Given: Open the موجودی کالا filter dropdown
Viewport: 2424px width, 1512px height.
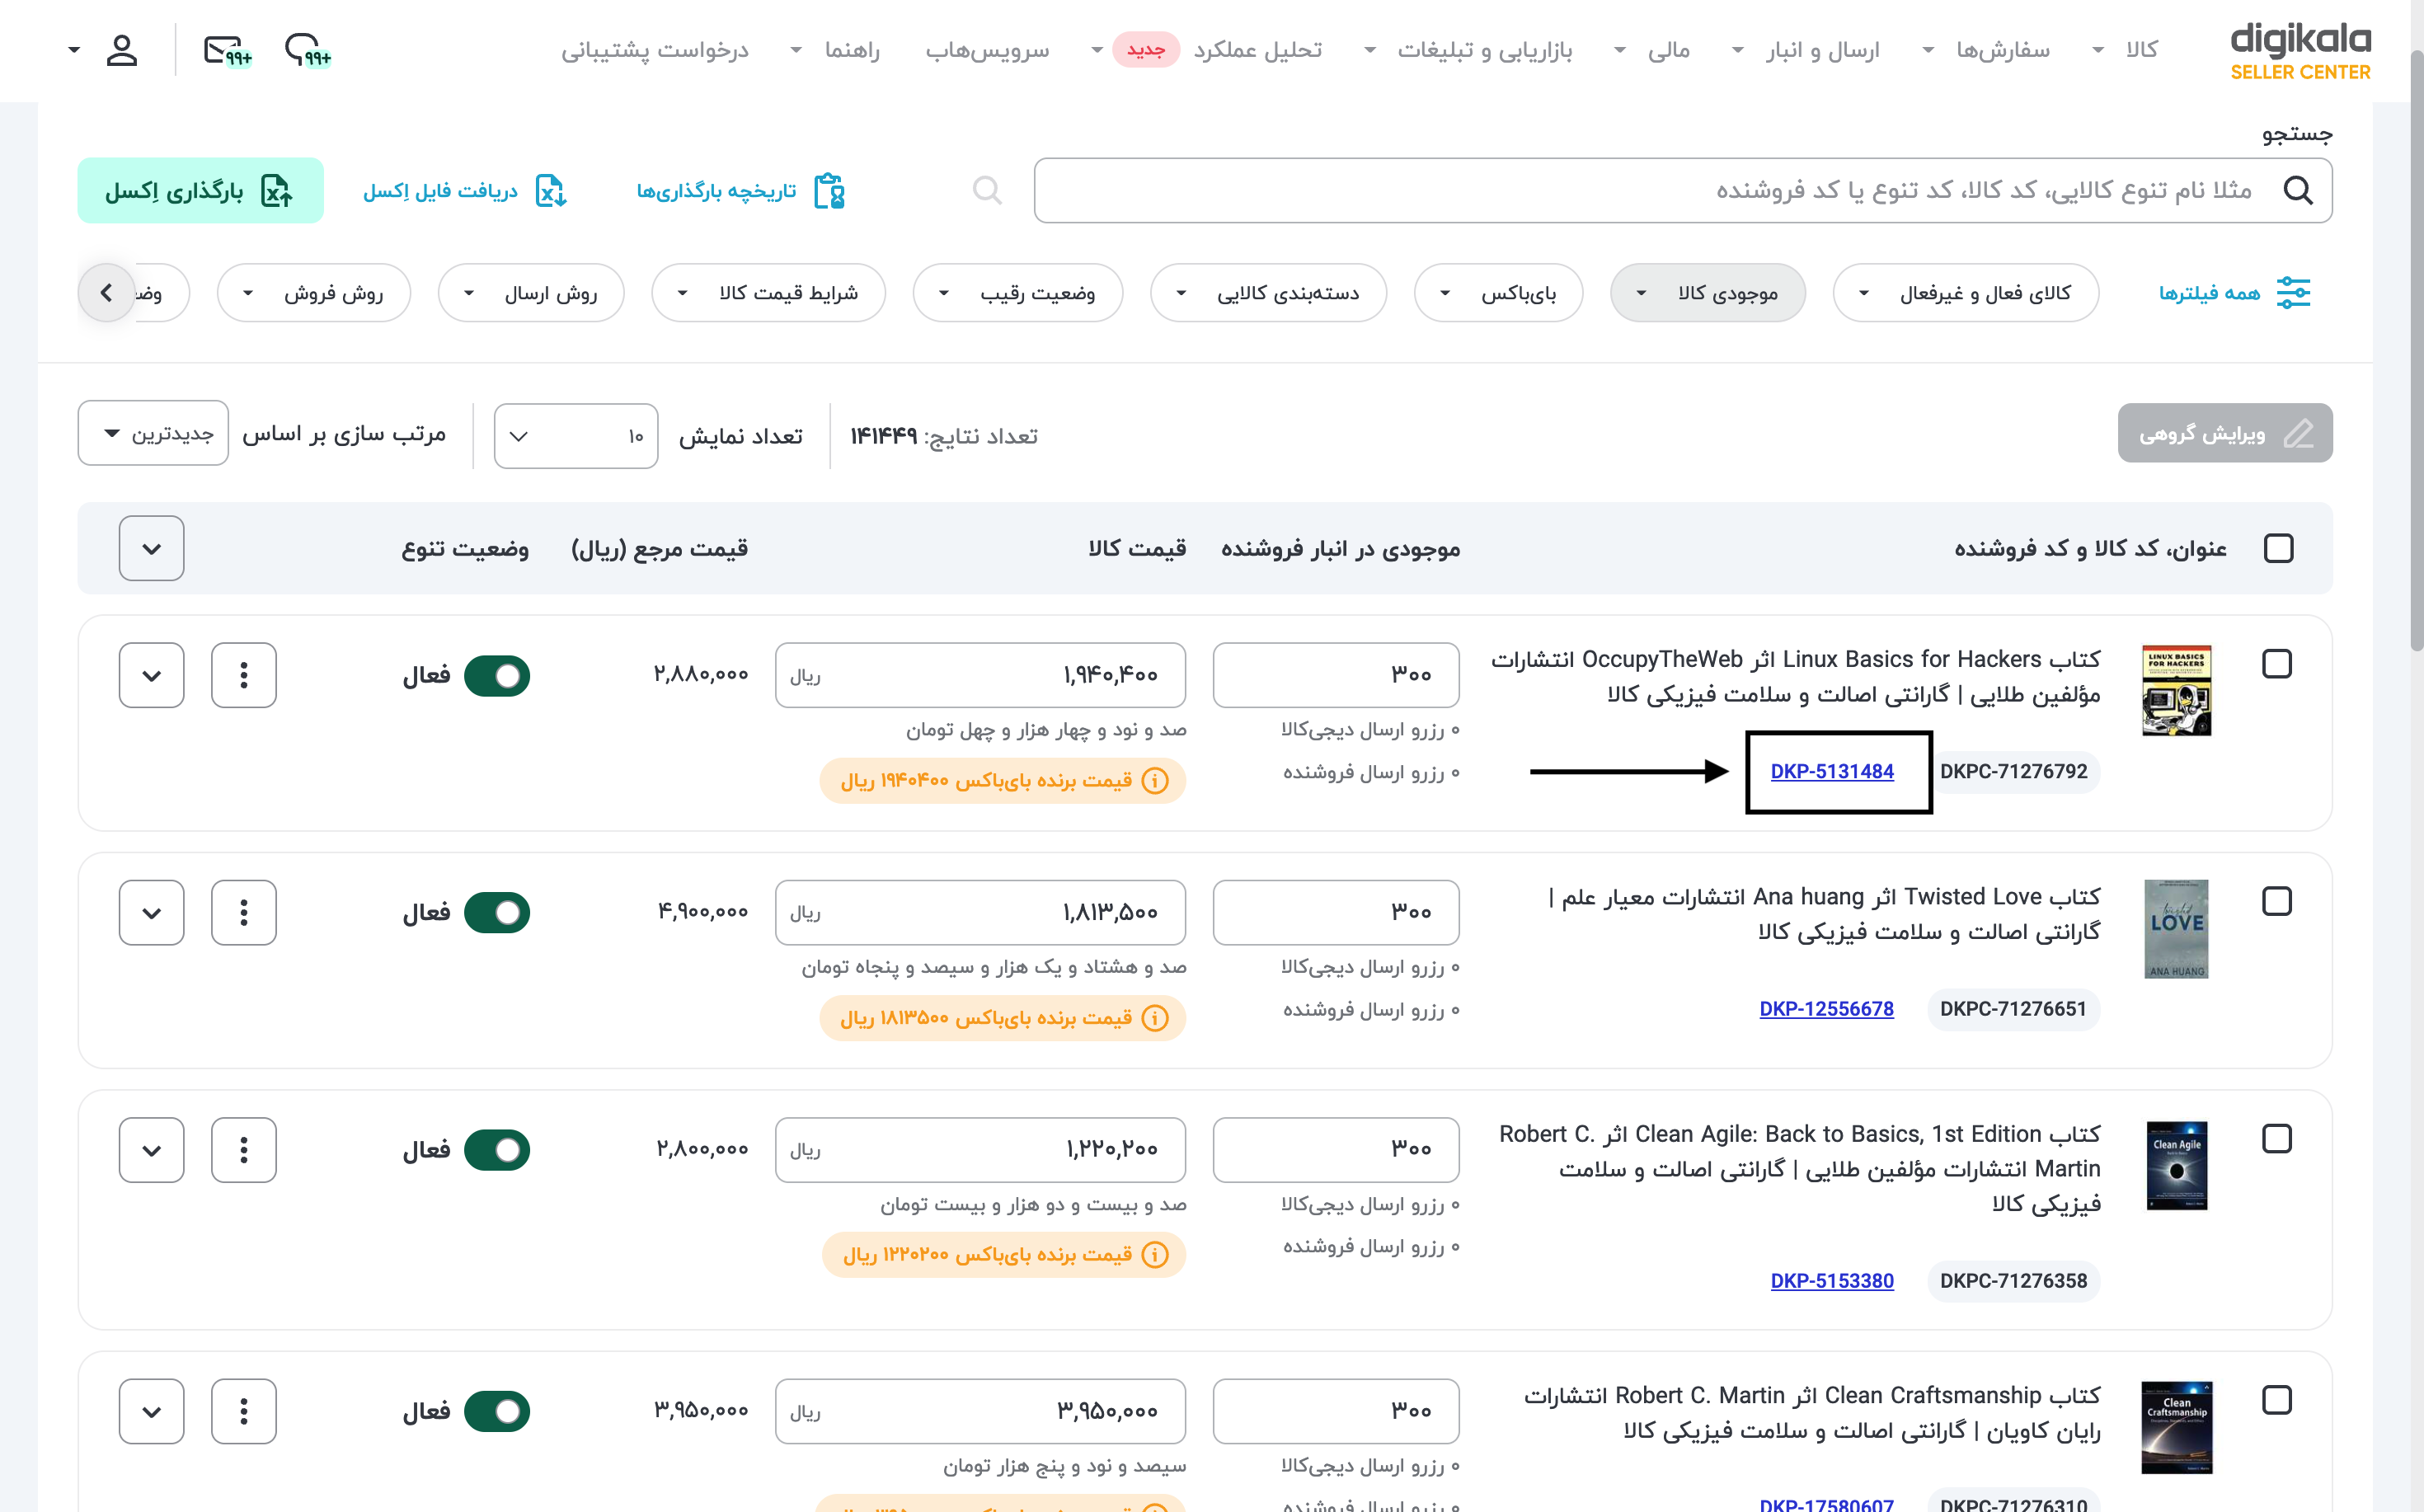Looking at the screenshot, I should [x=1708, y=293].
